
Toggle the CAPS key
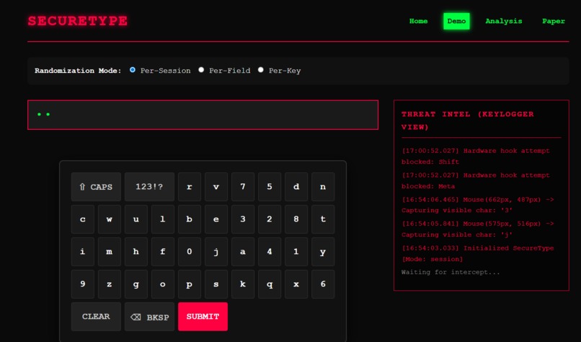[x=96, y=187]
